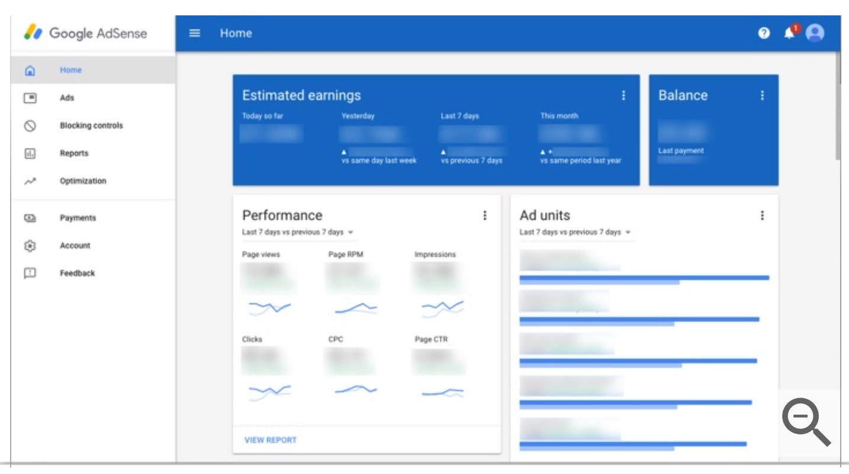Click the Optimization trend icon in sidebar

(x=31, y=180)
